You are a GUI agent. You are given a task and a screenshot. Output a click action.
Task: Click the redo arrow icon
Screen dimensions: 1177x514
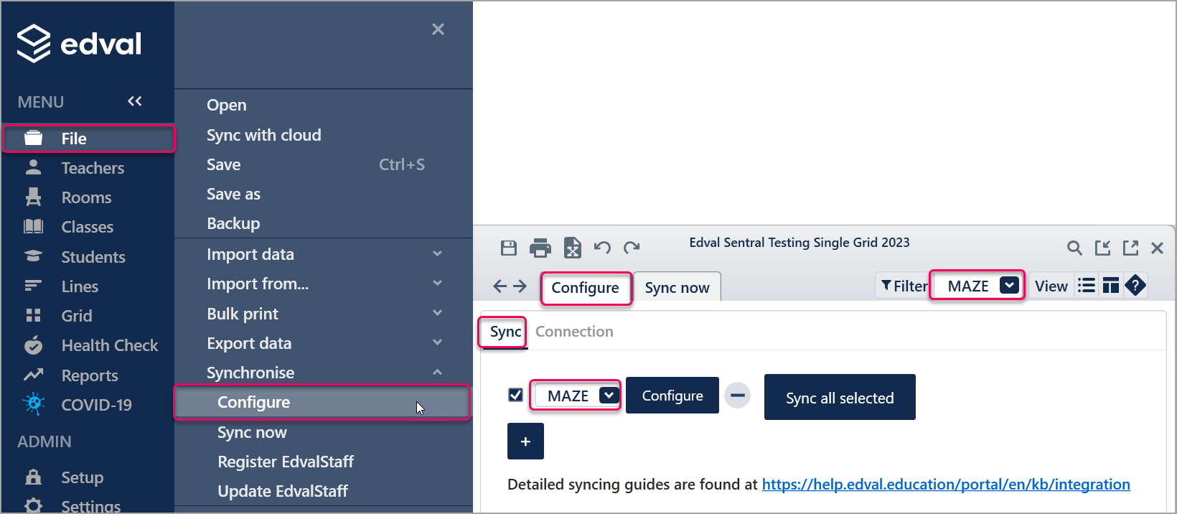(x=632, y=248)
